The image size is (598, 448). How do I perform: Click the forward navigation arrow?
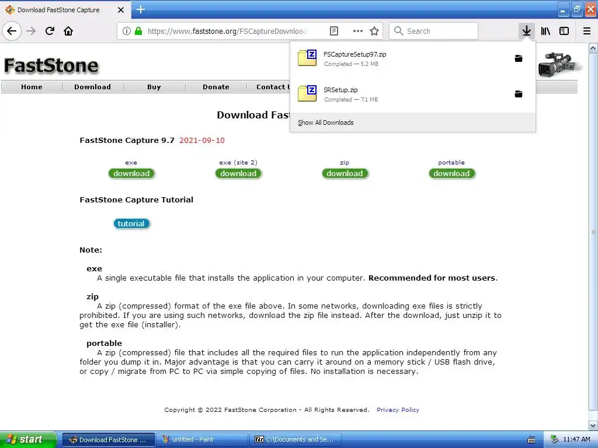point(31,31)
